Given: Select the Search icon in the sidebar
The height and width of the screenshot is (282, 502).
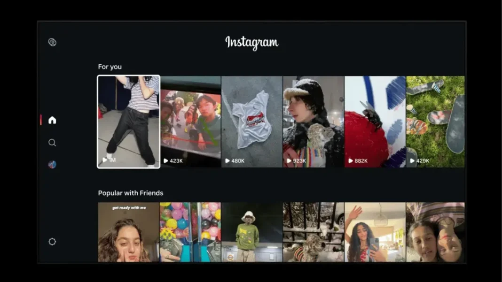Looking at the screenshot, I should click(52, 143).
